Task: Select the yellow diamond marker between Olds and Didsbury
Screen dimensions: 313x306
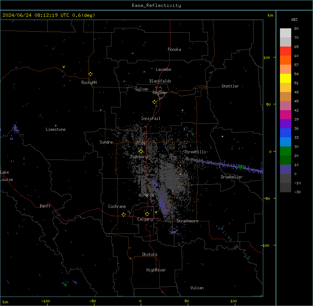Action: point(141,152)
